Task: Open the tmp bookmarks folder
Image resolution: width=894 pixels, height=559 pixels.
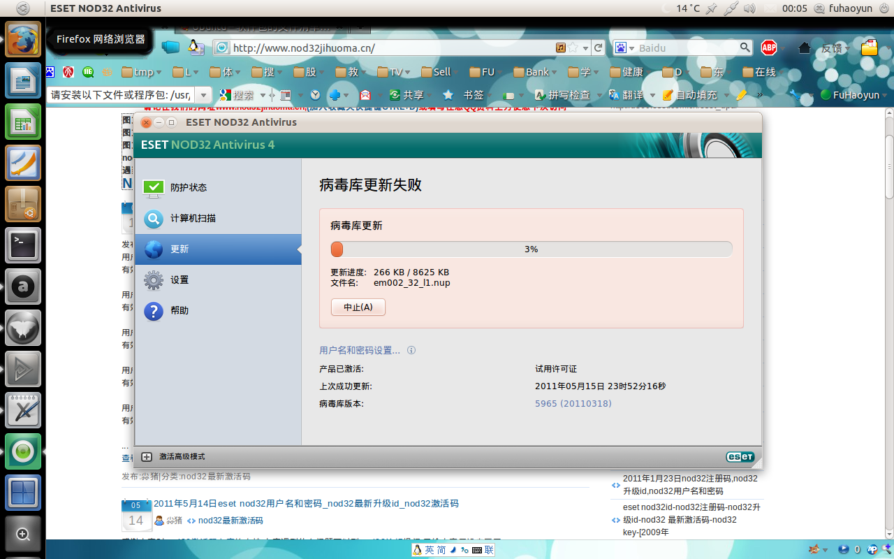Action: coord(142,72)
